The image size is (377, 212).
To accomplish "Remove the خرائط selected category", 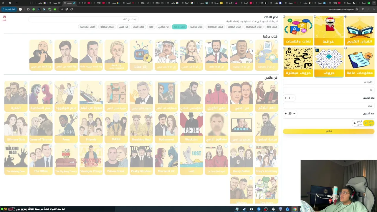I will 315,17.
